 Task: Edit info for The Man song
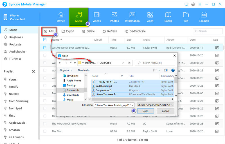click(x=217, y=131)
